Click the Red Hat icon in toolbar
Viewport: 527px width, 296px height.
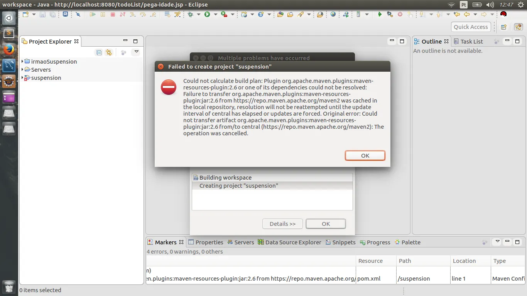pyautogui.click(x=503, y=14)
